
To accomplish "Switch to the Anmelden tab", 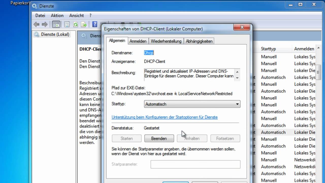I will (x=138, y=41).
